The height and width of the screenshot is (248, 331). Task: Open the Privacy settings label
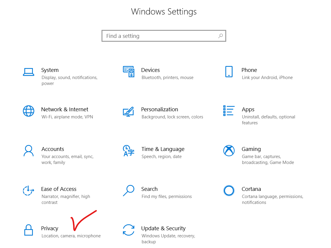[50, 228]
